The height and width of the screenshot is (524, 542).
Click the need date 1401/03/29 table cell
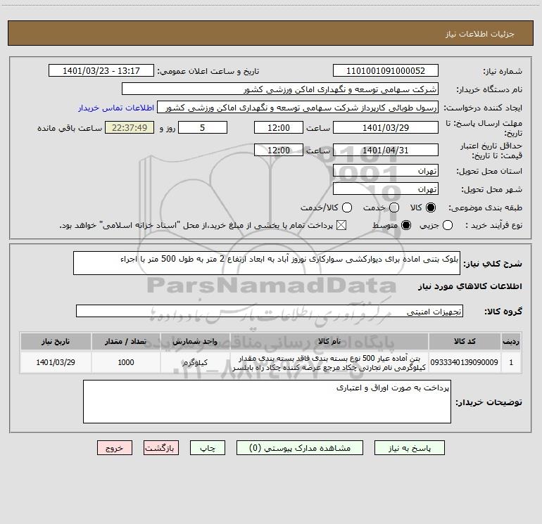point(56,362)
